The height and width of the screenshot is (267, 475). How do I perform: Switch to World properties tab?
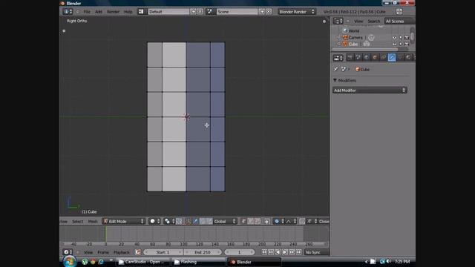pos(367,57)
